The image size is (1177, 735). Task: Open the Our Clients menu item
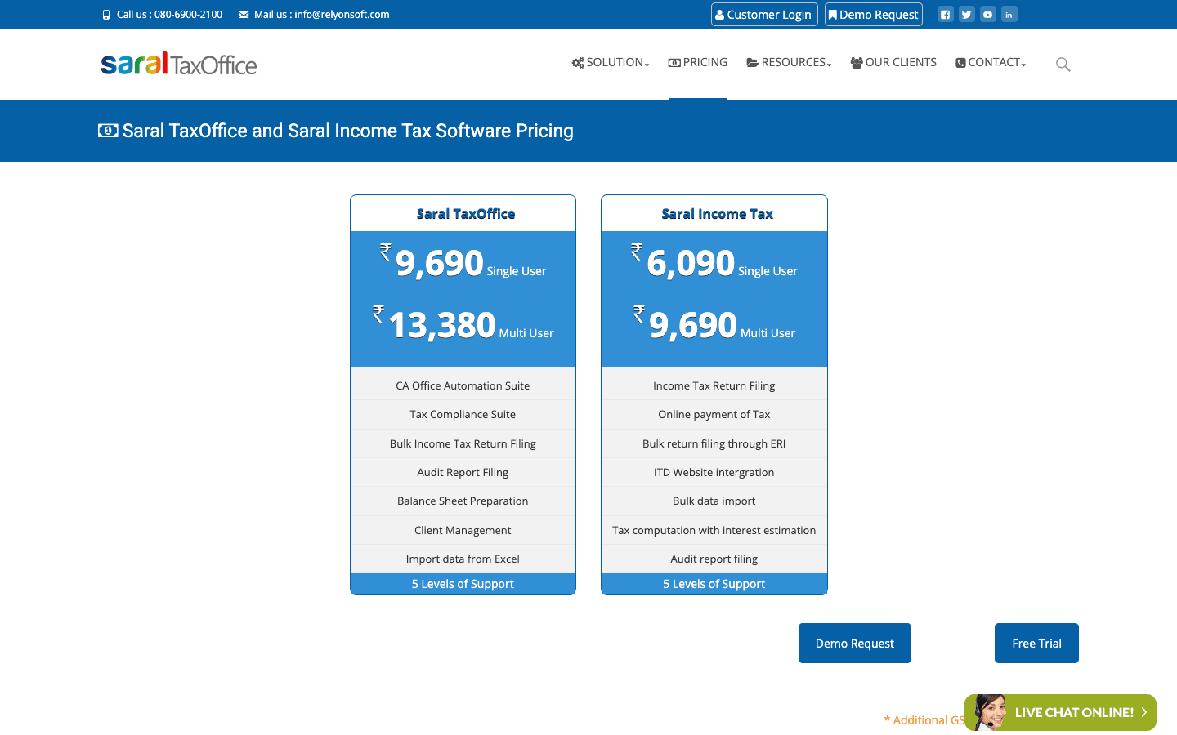coord(893,63)
